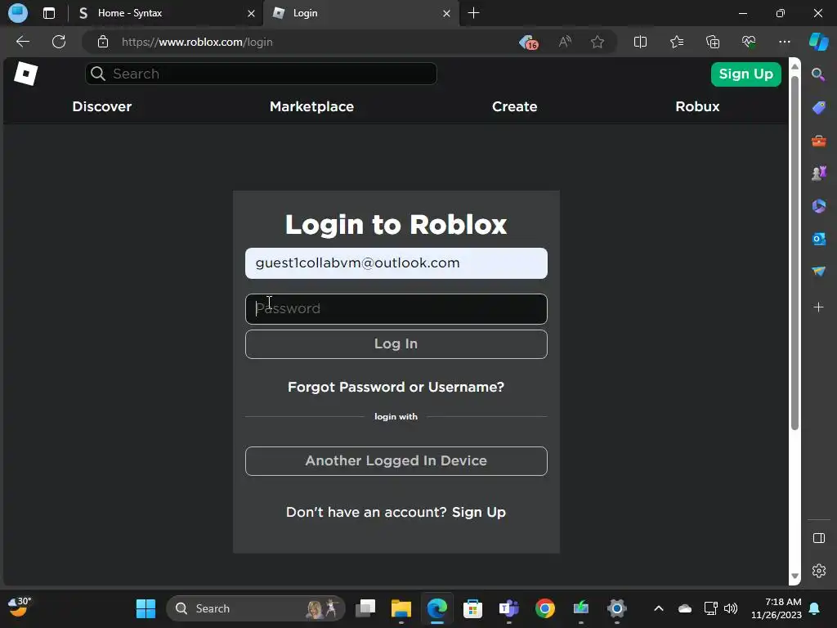Click taskbar Search box

coord(256,608)
